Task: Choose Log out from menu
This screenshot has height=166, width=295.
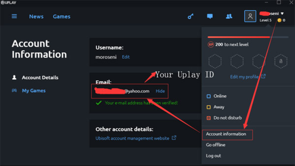Action: 214,156
